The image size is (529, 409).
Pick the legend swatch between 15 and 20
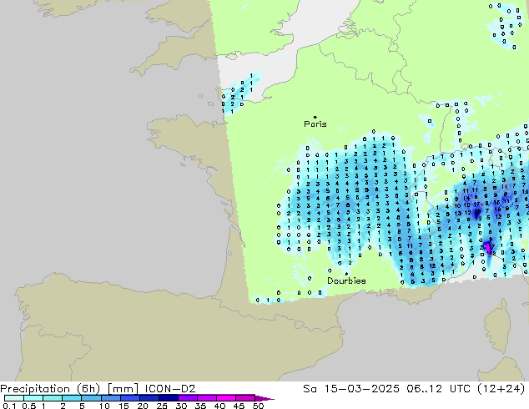129,398
